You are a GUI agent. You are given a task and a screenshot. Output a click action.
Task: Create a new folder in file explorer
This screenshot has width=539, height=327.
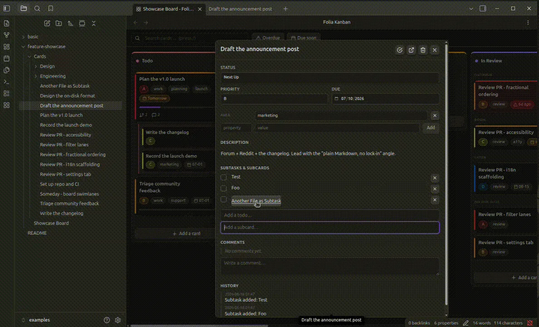59,24
